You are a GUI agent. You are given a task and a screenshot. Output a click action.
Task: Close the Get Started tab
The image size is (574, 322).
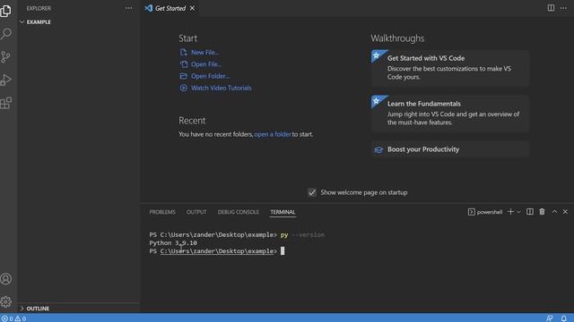[x=192, y=8]
